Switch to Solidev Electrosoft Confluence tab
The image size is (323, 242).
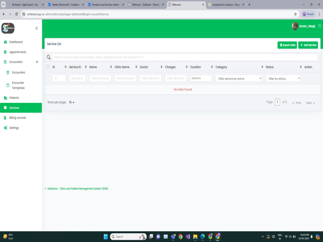[x=66, y=5]
